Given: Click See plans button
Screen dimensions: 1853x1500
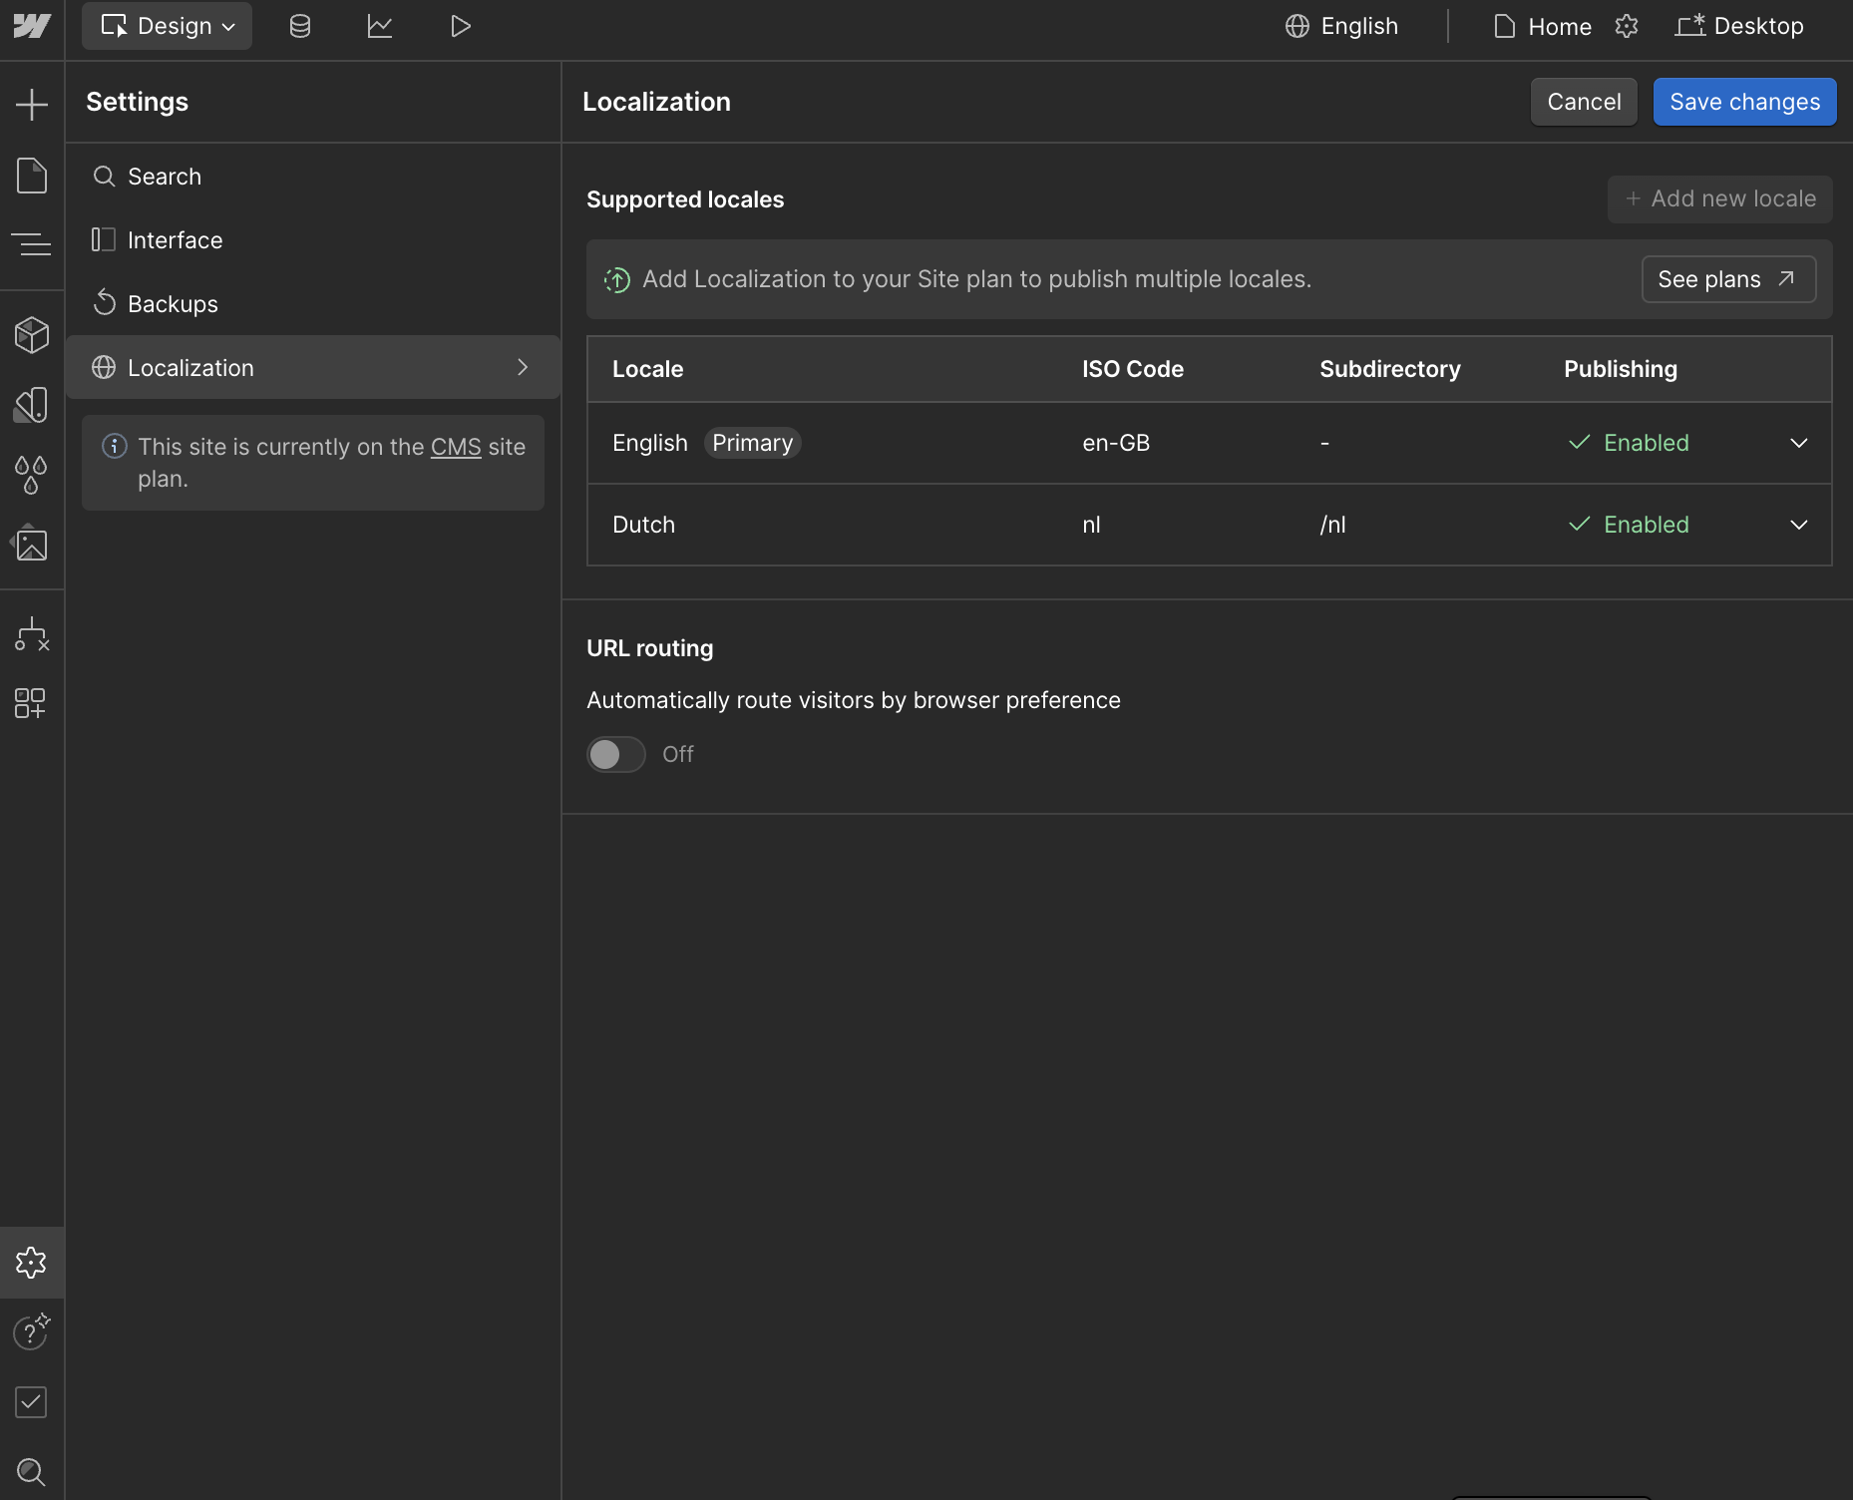Looking at the screenshot, I should 1728,279.
